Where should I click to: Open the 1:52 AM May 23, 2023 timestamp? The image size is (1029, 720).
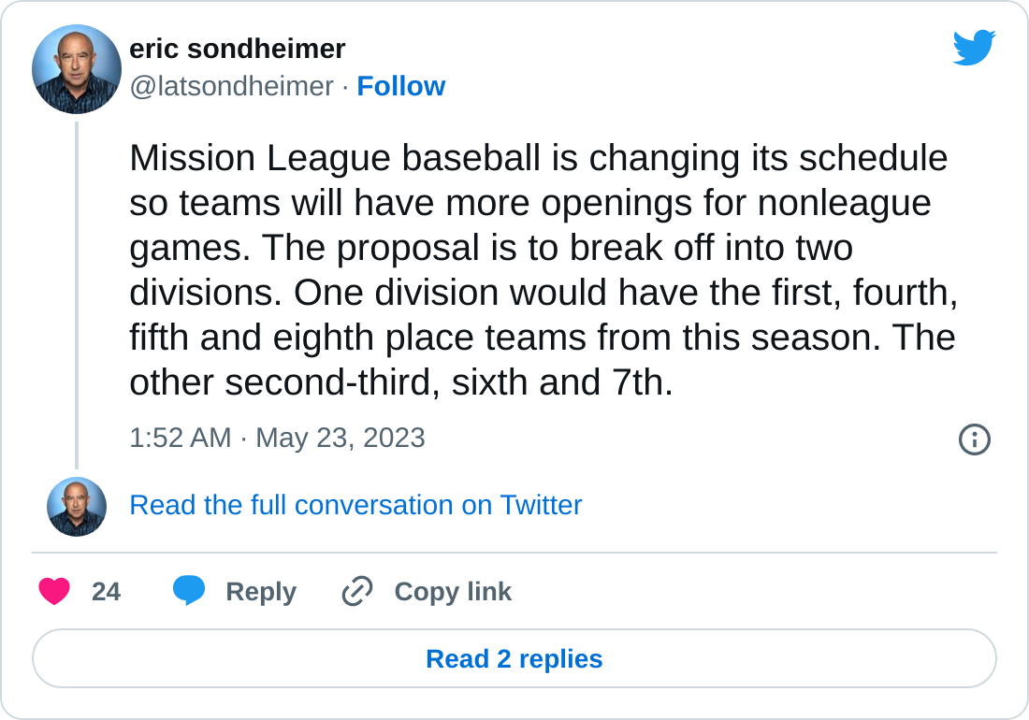pos(277,438)
